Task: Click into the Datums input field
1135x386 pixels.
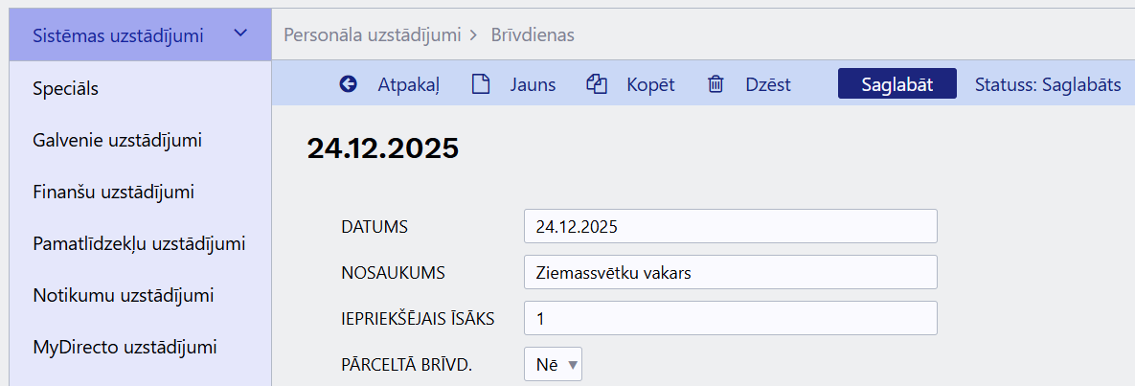Action: [x=731, y=226]
